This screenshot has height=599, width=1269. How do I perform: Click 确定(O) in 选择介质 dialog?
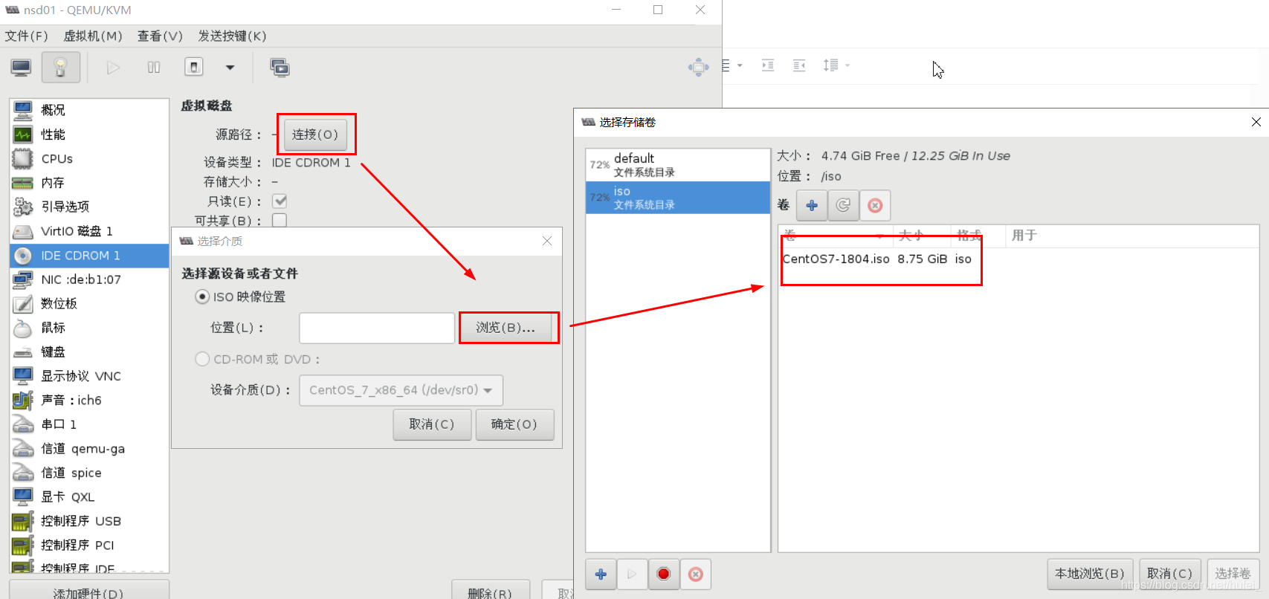click(x=514, y=424)
